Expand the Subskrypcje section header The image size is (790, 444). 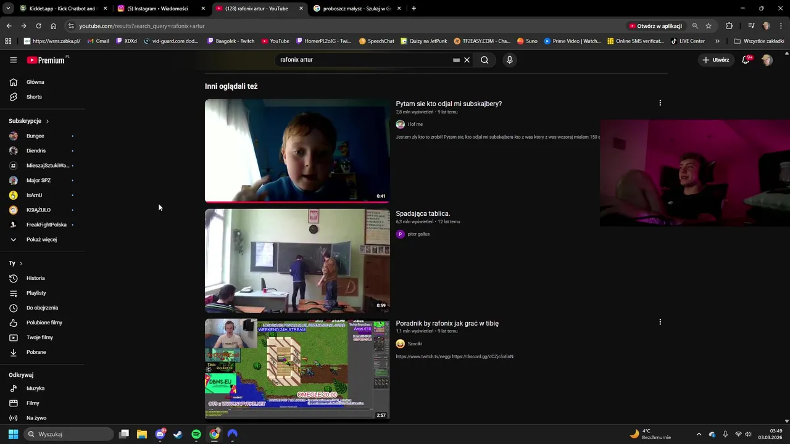pos(28,121)
